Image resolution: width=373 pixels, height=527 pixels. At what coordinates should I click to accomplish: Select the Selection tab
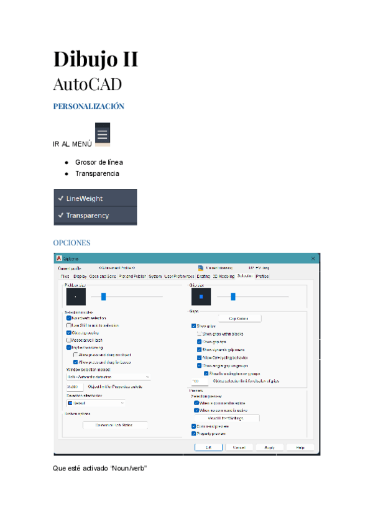click(245, 275)
